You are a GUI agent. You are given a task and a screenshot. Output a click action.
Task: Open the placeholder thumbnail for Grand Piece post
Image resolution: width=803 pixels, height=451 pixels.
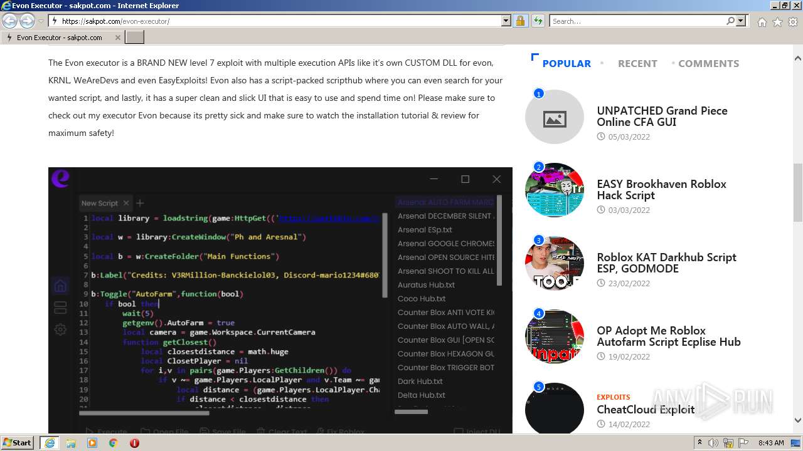coord(555,117)
